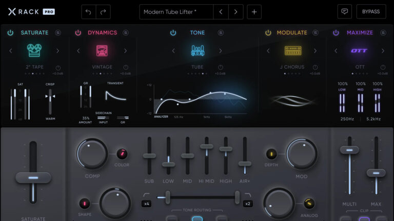Click the AIR+ band fader
Image resolution: width=394 pixels, height=221 pixels.
coord(245,164)
